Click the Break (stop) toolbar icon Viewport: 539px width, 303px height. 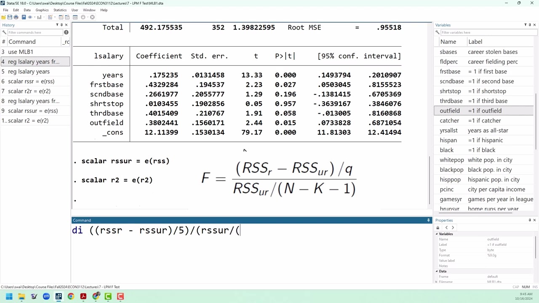tap(92, 17)
